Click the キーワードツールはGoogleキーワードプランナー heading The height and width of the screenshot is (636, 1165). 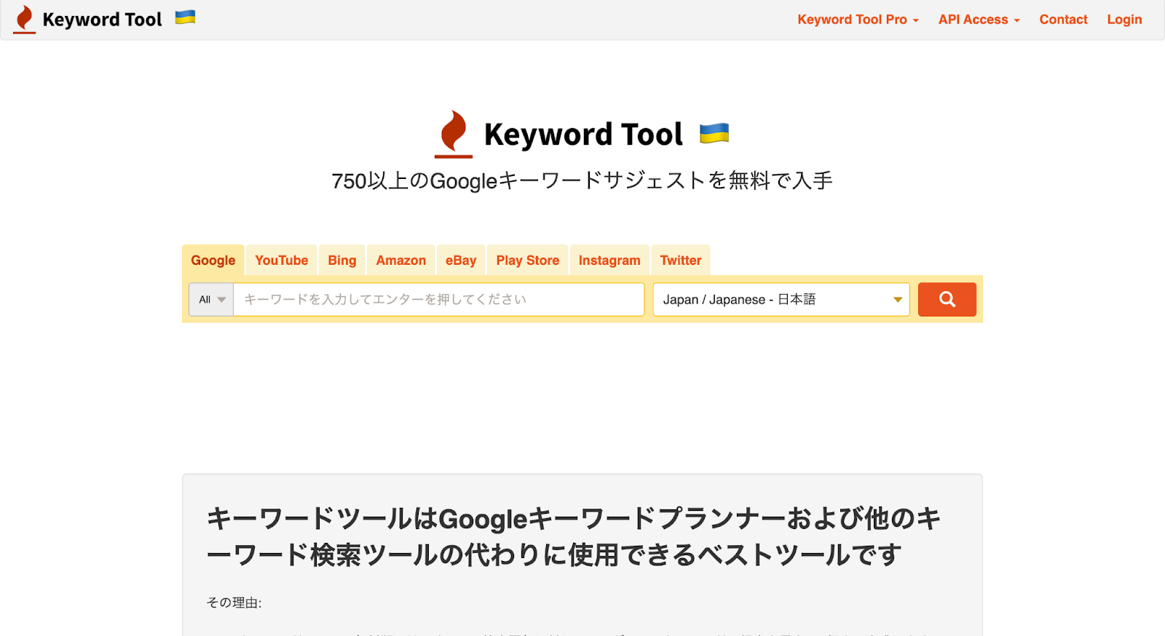click(x=574, y=536)
